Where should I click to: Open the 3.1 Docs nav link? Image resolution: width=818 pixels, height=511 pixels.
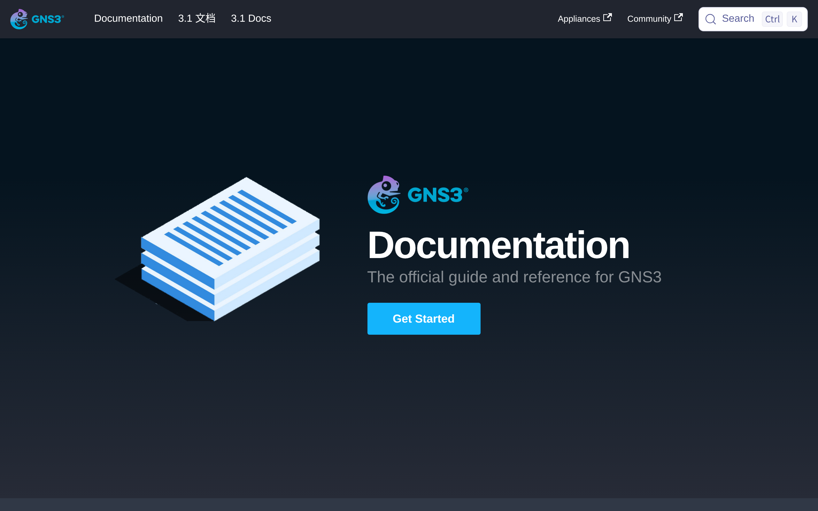[251, 18]
